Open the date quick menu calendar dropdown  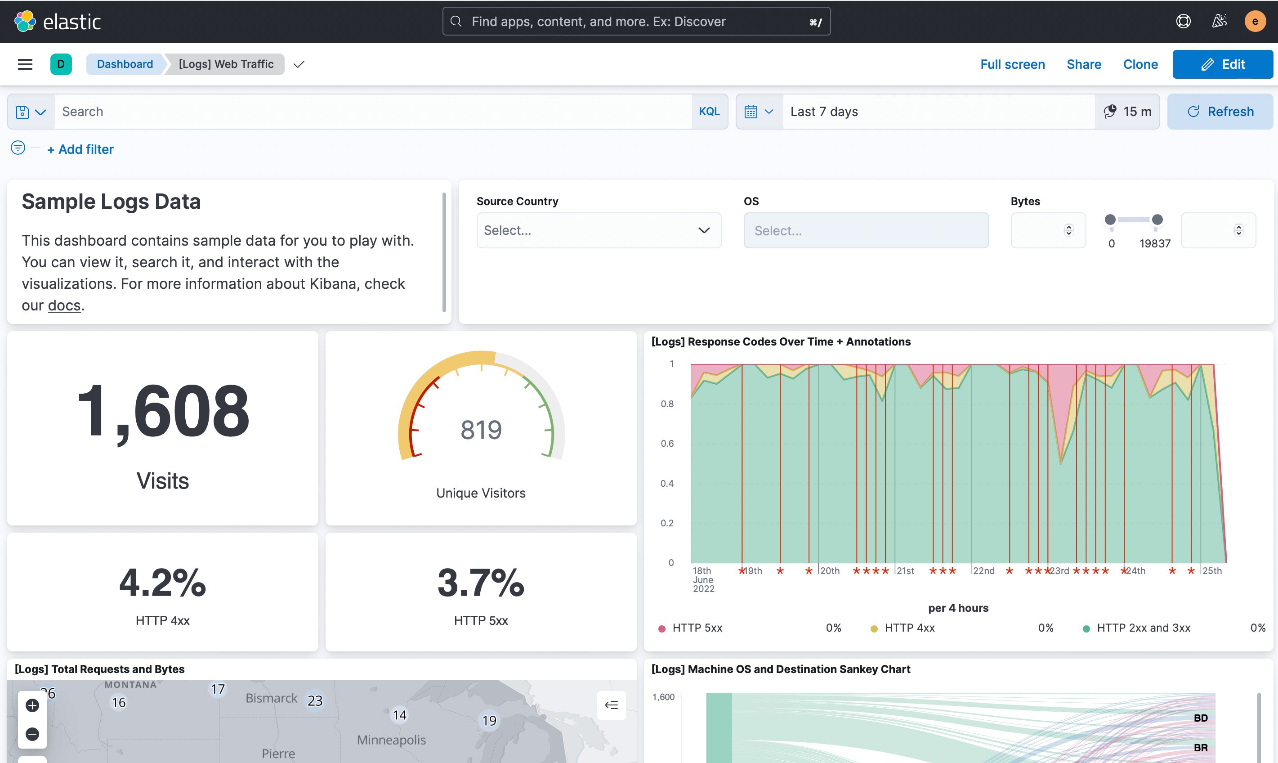click(x=759, y=112)
